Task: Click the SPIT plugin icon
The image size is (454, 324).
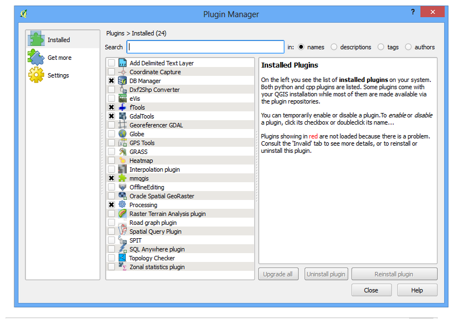Action: 122,240
